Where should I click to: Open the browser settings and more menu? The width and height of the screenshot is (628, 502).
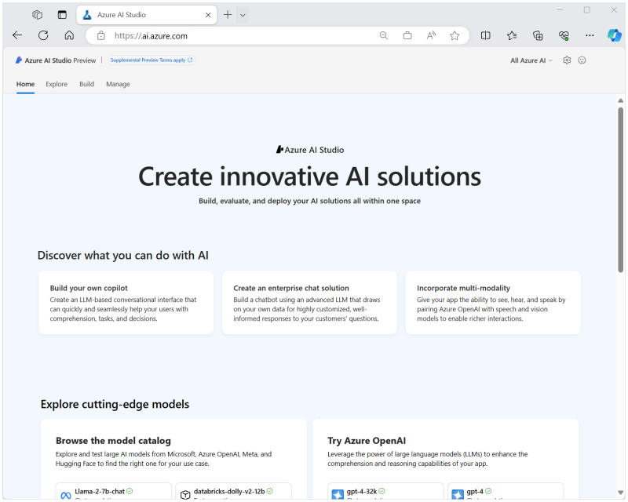[590, 35]
